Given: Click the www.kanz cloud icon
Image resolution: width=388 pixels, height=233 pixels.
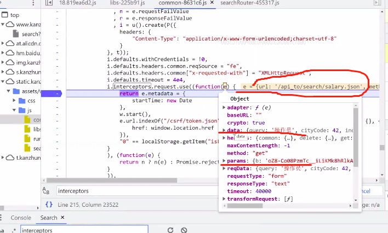Looking at the screenshot, I should click(10, 24).
